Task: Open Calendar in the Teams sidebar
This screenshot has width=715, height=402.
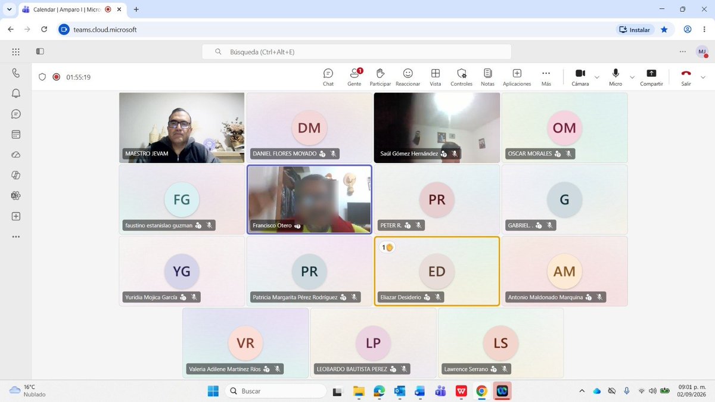Action: (x=16, y=134)
